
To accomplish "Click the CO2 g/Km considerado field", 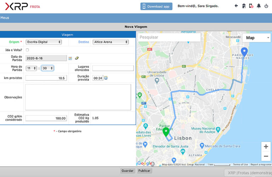I will point(46,118).
